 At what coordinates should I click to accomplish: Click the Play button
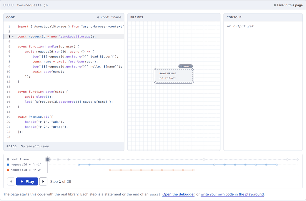27,182
